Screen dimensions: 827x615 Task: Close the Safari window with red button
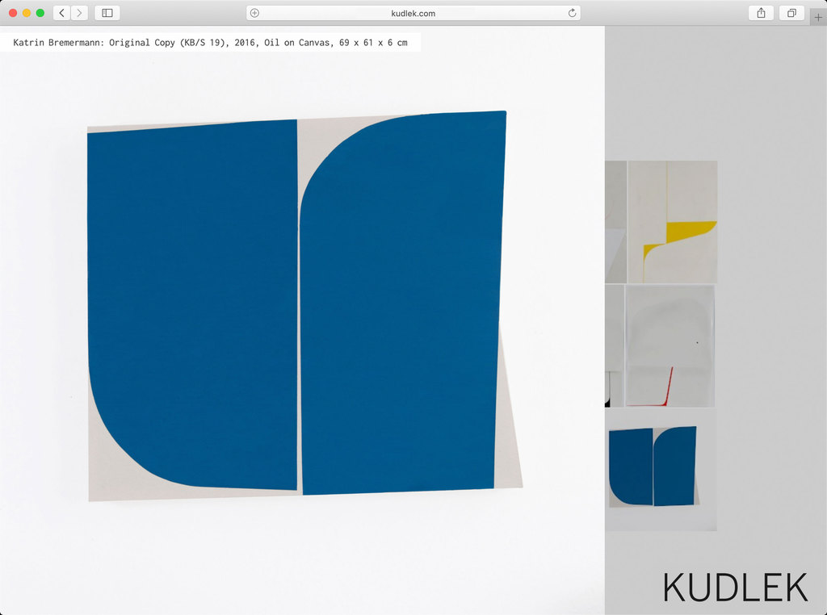pyautogui.click(x=13, y=13)
